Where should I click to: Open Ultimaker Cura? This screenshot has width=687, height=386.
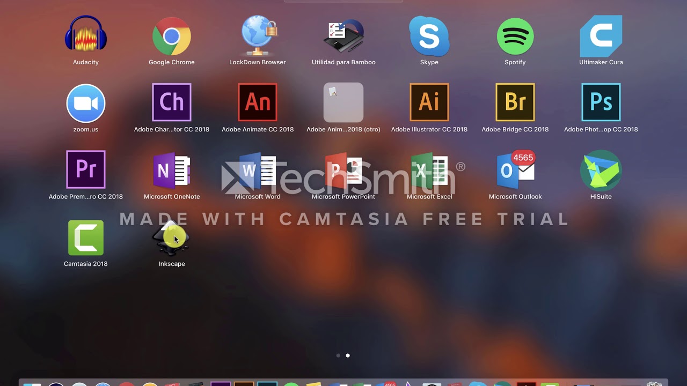click(x=601, y=36)
